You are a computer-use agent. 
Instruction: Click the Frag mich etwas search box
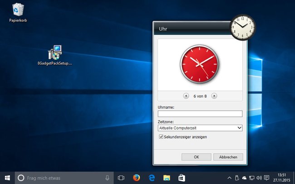[64, 178]
